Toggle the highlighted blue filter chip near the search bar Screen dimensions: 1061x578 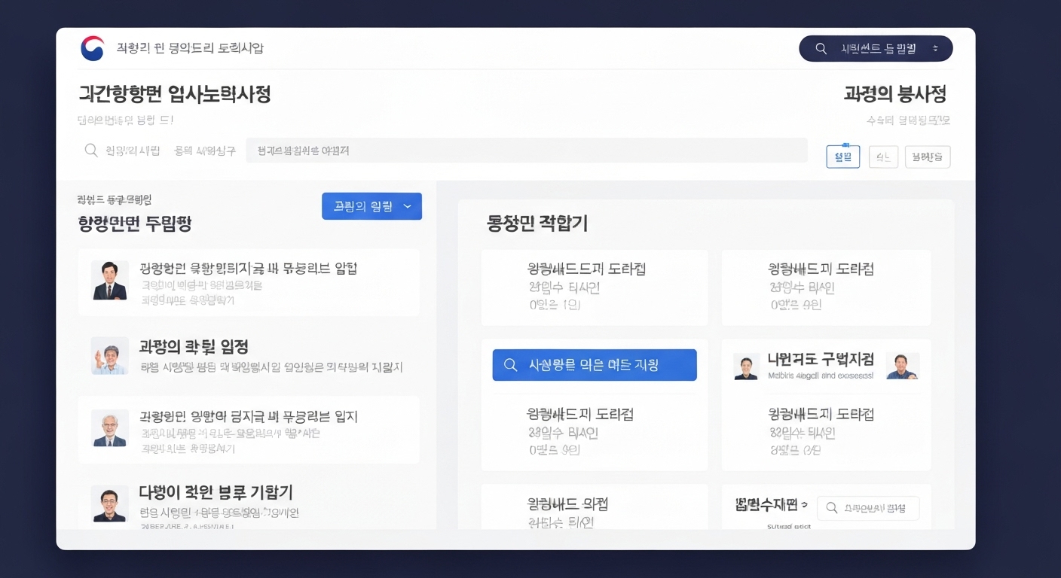point(842,157)
